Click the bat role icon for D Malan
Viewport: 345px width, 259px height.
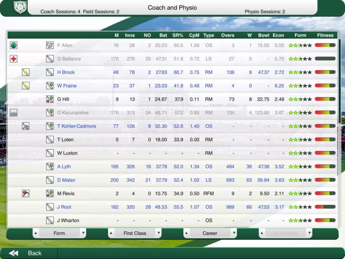pos(50,180)
